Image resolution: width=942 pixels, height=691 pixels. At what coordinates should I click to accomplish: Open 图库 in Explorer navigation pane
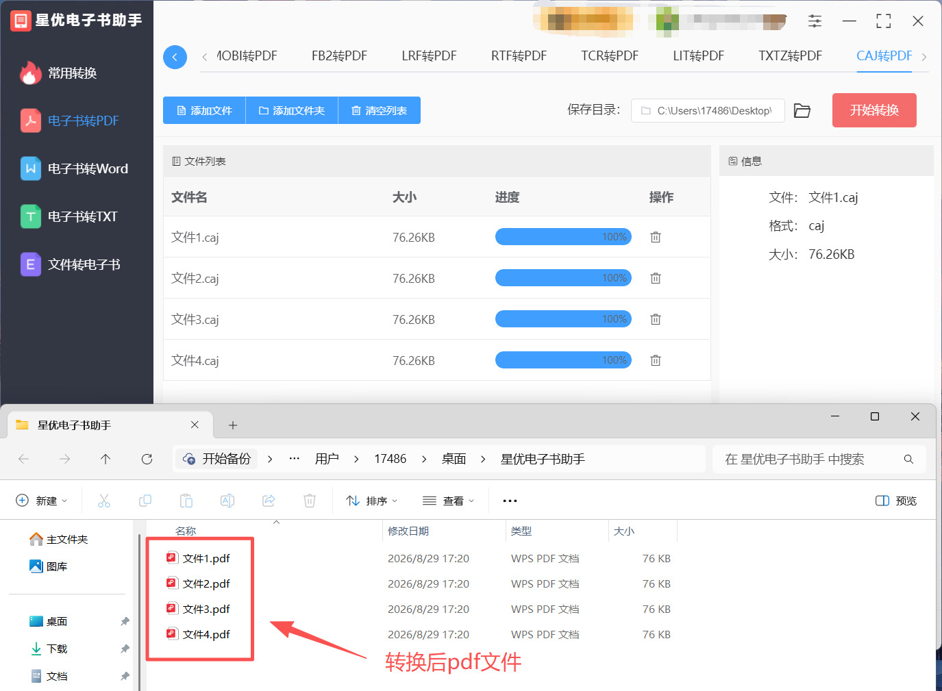[48, 566]
